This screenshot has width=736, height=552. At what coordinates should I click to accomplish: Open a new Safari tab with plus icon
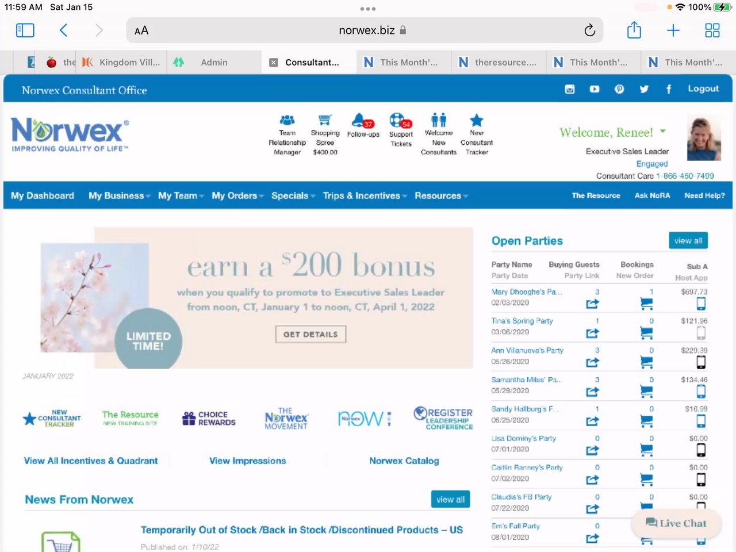tap(673, 30)
